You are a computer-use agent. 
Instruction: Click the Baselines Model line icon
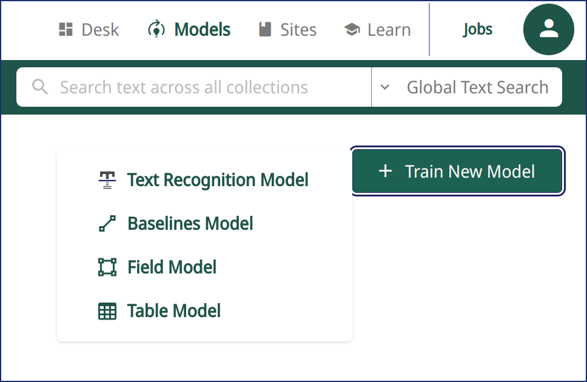tap(107, 223)
